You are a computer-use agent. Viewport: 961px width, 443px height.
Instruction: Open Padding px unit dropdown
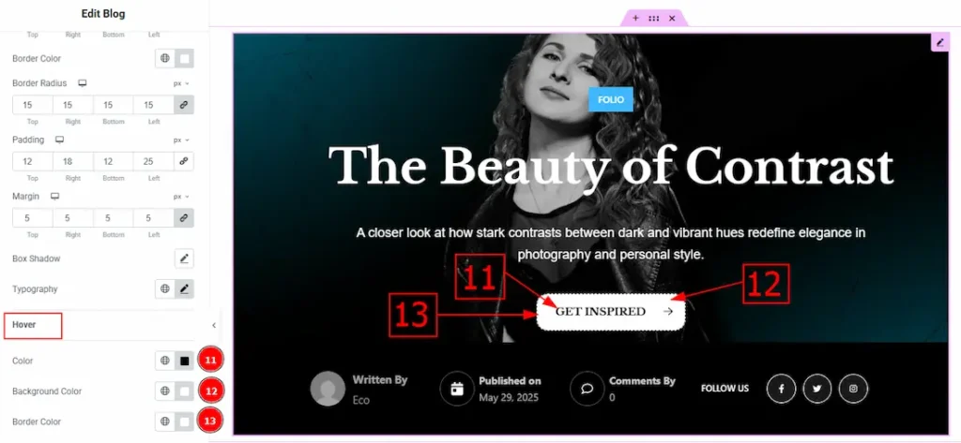click(181, 140)
